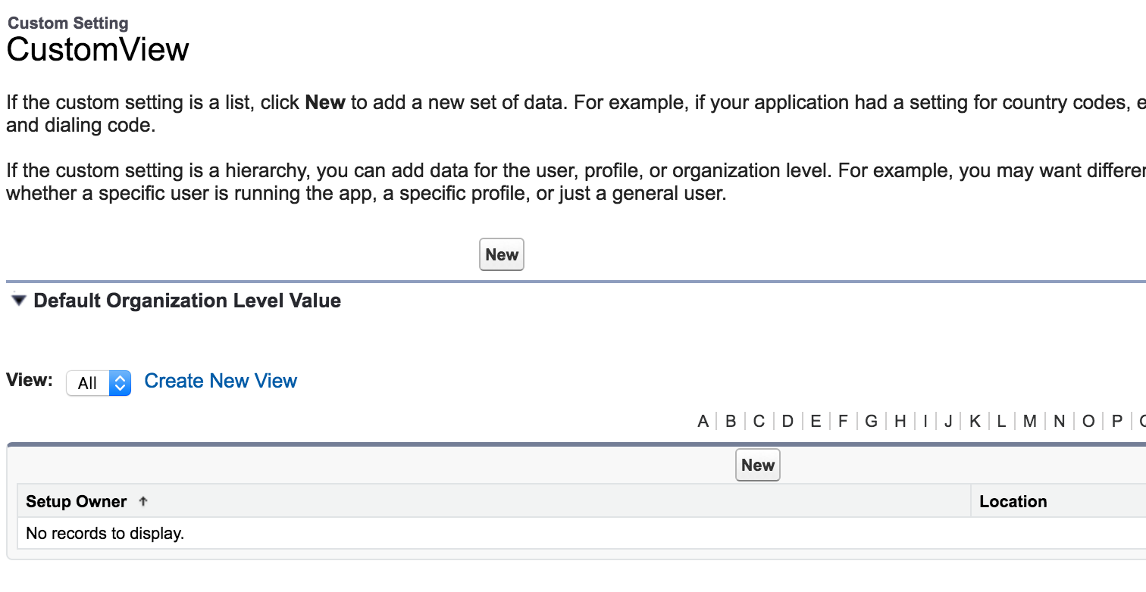Viewport: 1146px width, 592px height.
Task: Filter records by letter A
Action: [703, 421]
